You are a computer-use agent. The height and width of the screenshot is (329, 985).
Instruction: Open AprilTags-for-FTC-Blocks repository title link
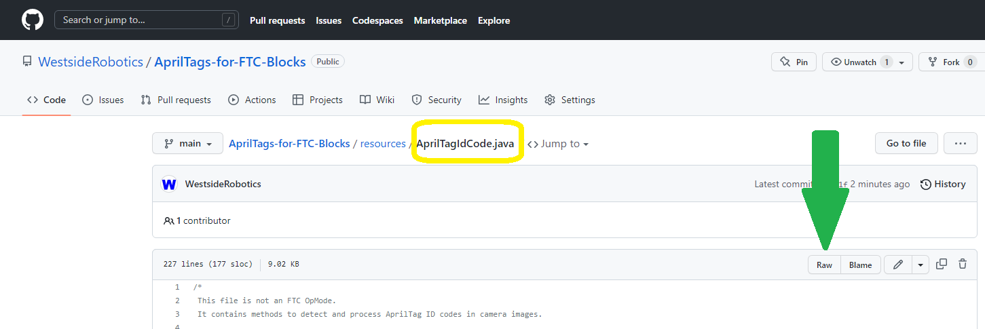click(230, 62)
